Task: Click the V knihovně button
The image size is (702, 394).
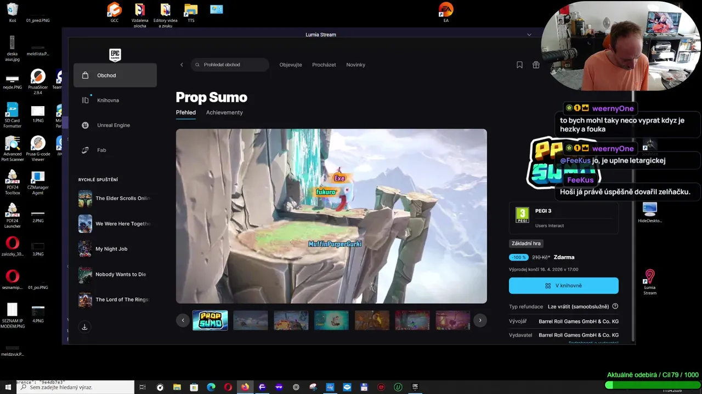Action: [x=564, y=286]
